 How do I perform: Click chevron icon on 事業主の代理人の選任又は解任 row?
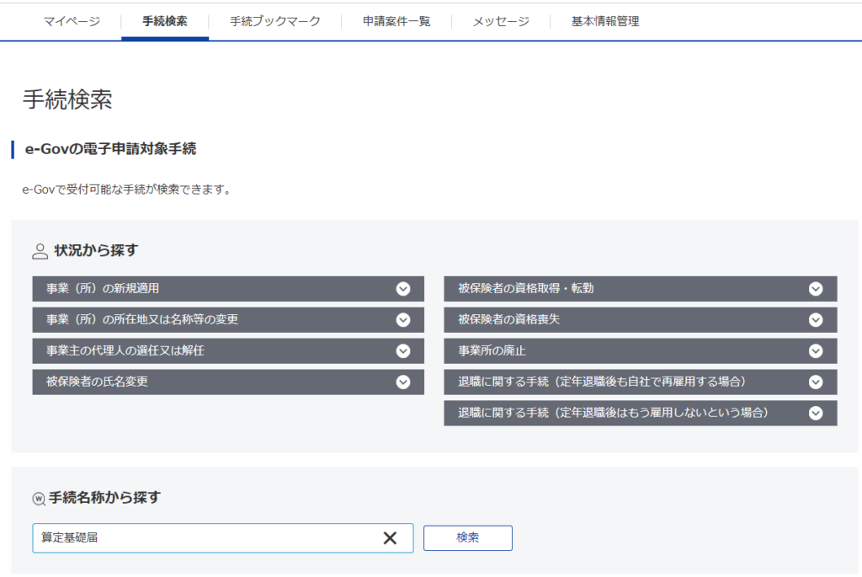403,351
